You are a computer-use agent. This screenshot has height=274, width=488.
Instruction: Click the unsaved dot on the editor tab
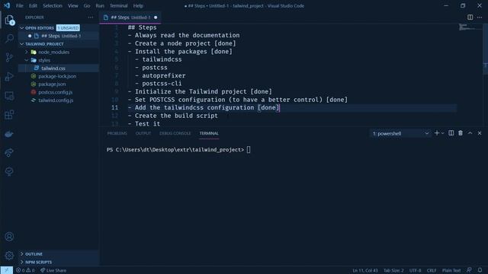point(156,18)
